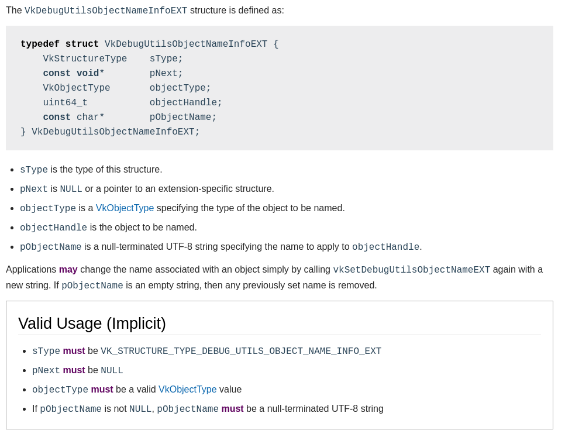The image size is (565, 437).
Task: Click the uint64_t type in the code block
Action: 65,103
